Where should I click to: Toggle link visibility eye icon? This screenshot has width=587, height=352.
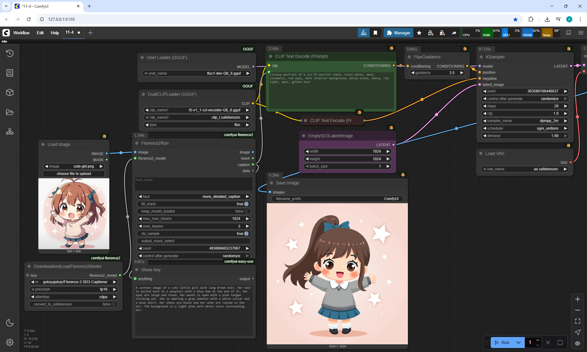point(578,343)
